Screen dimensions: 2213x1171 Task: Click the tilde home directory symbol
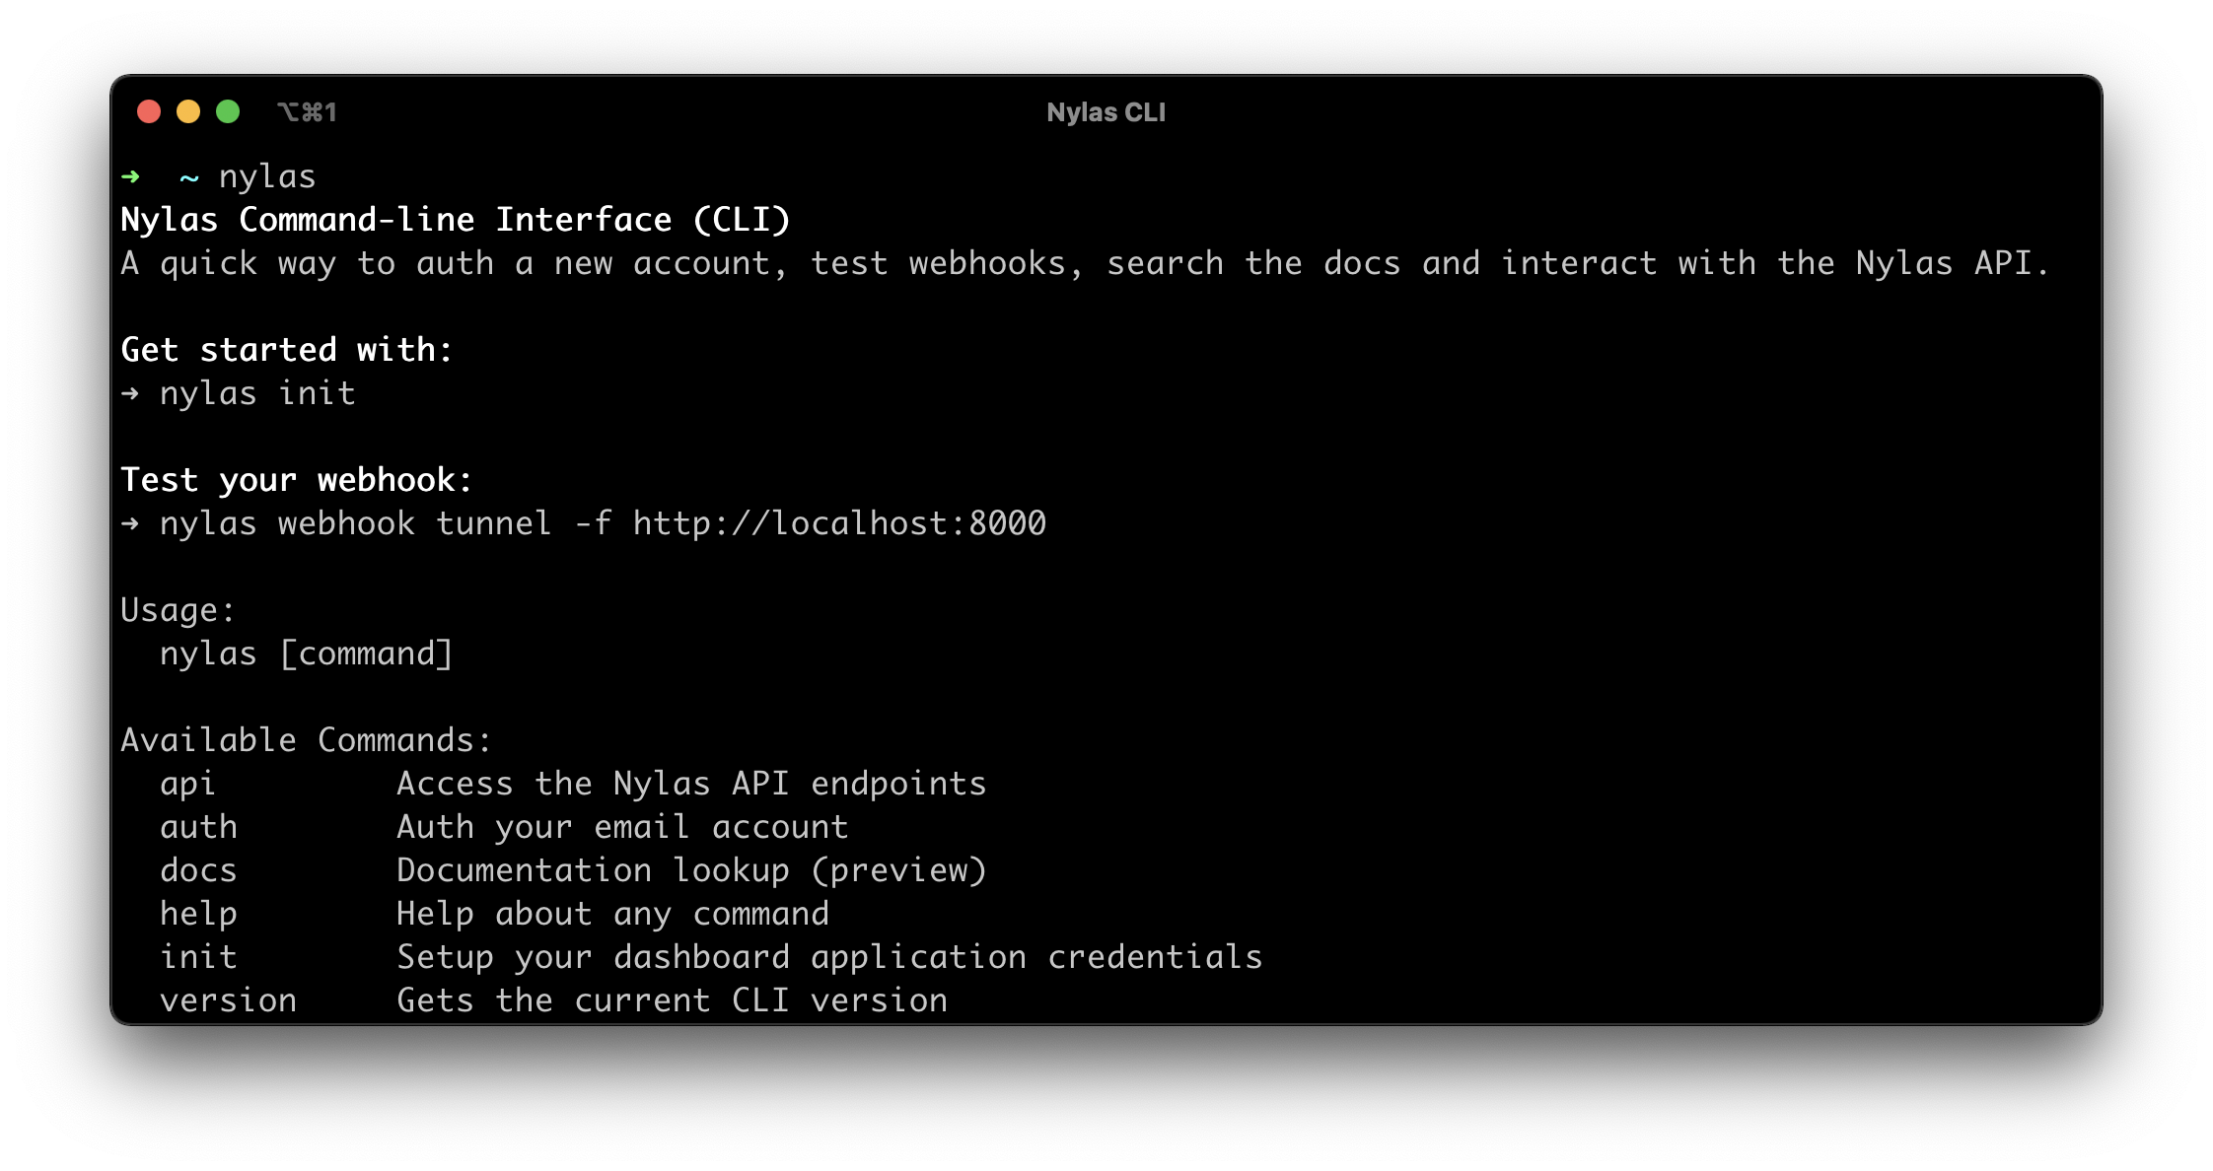[x=189, y=177]
